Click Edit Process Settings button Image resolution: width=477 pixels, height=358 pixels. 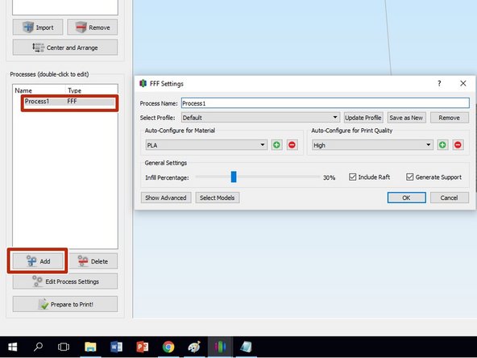click(x=65, y=281)
